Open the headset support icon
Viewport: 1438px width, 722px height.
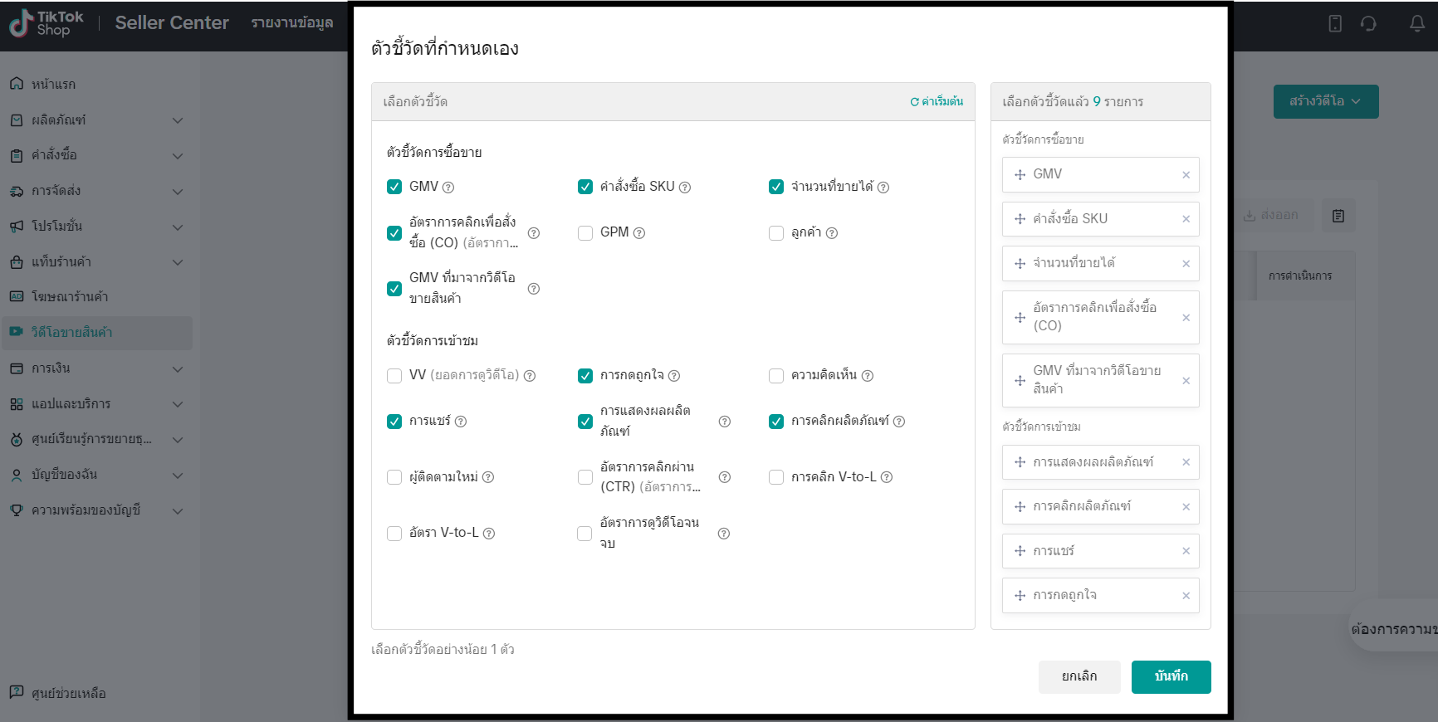pos(1368,23)
